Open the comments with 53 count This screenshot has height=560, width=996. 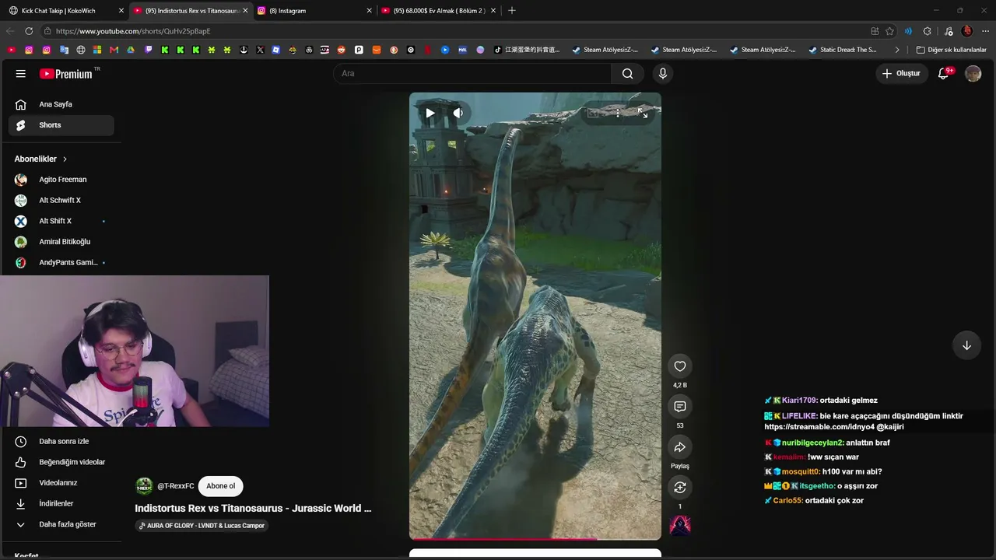coord(680,407)
